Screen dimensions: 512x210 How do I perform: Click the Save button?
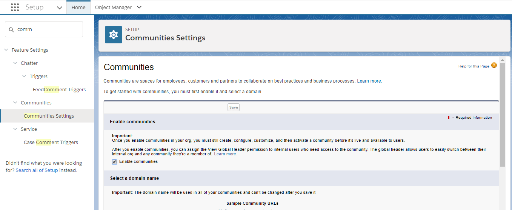[234, 107]
